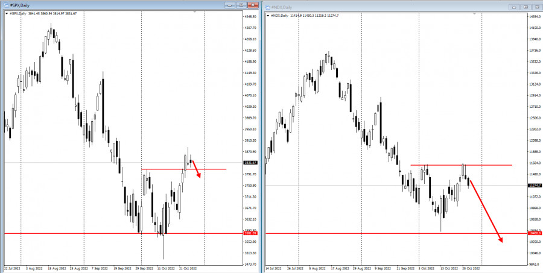This screenshot has height=273, width=543.
Task: Select the chart shift marker in NDX chart
Action: [474, 13]
